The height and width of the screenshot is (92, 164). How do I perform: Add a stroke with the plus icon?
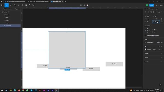click(162, 53)
